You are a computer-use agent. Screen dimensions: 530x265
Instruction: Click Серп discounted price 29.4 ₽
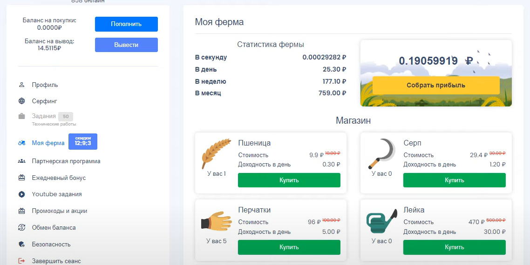[479, 155]
